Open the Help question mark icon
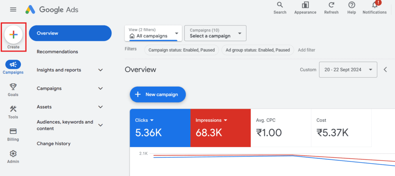 point(351,5)
